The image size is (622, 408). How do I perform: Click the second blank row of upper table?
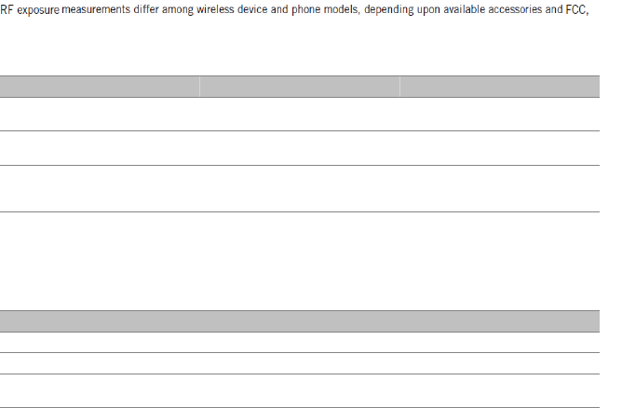[300, 148]
